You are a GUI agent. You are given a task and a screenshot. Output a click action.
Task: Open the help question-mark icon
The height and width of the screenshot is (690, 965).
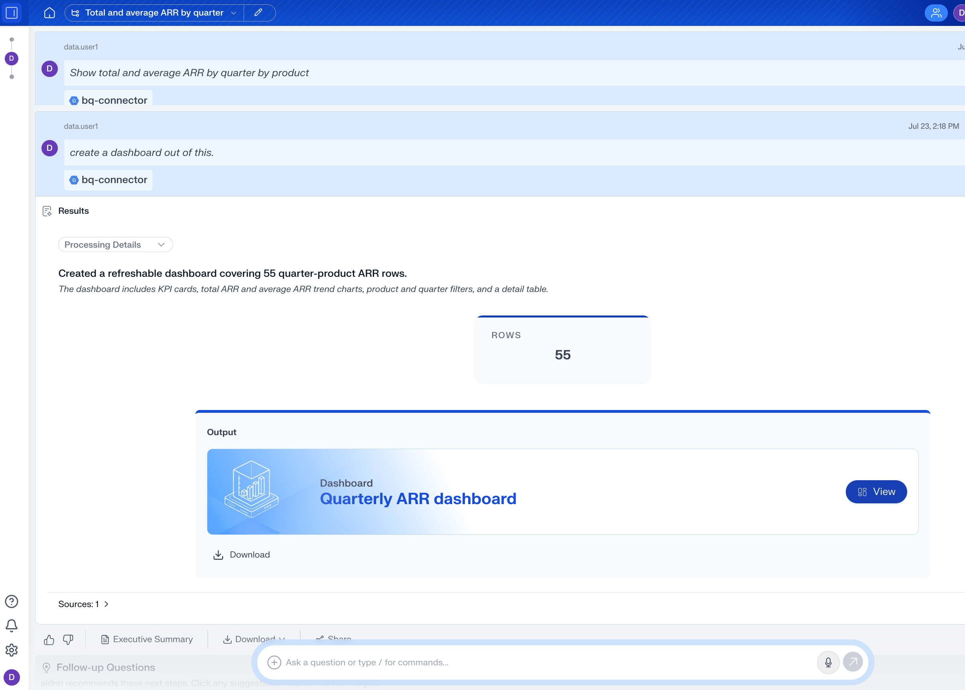pyautogui.click(x=12, y=601)
